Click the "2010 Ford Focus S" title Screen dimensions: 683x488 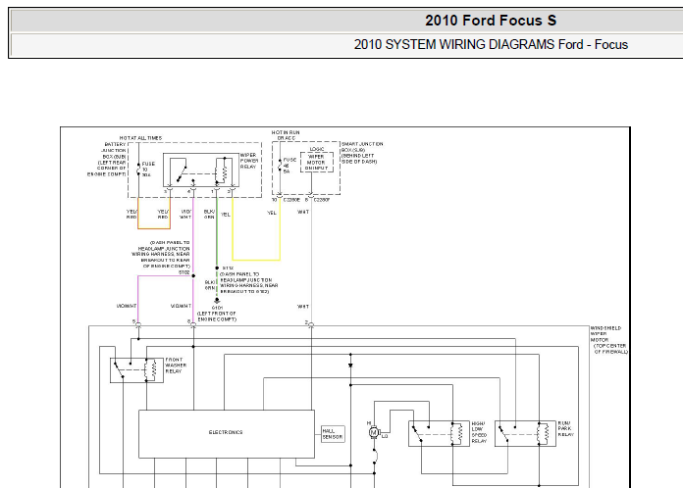click(491, 21)
